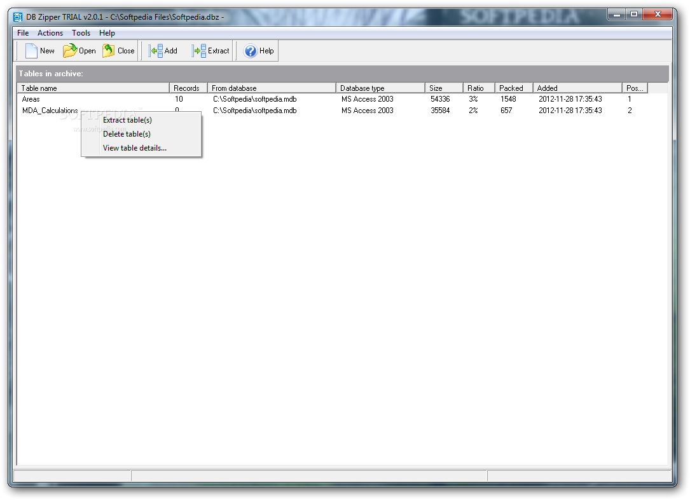Click position value 2
The width and height of the screenshot is (690, 500).
(630, 111)
